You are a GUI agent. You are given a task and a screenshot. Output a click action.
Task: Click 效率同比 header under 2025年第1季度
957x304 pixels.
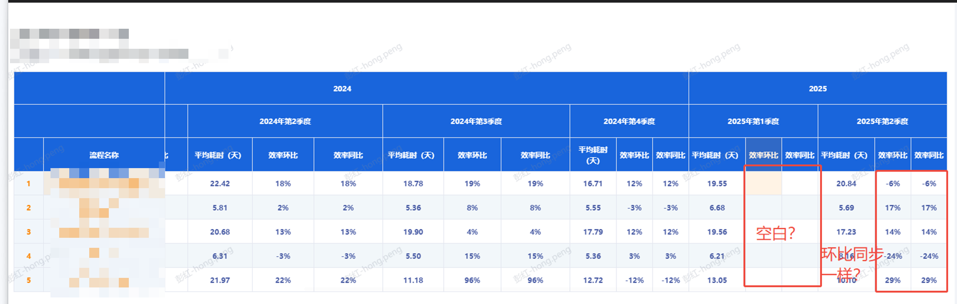(800, 155)
